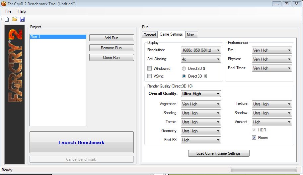Click the New project toolbar icon
The image size is (303, 175).
tap(7, 19)
